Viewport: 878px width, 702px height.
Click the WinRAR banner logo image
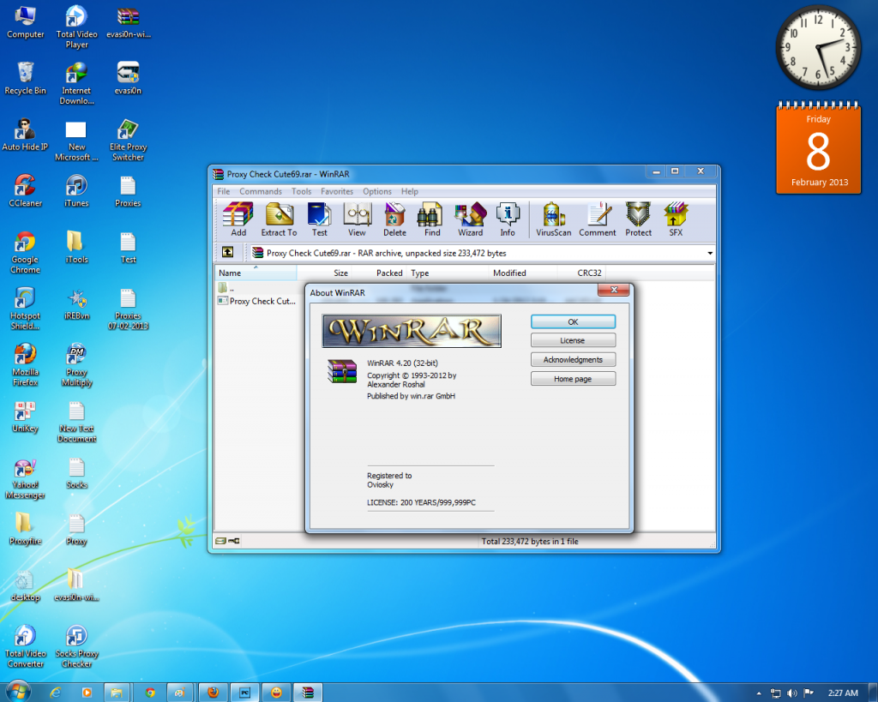[412, 331]
